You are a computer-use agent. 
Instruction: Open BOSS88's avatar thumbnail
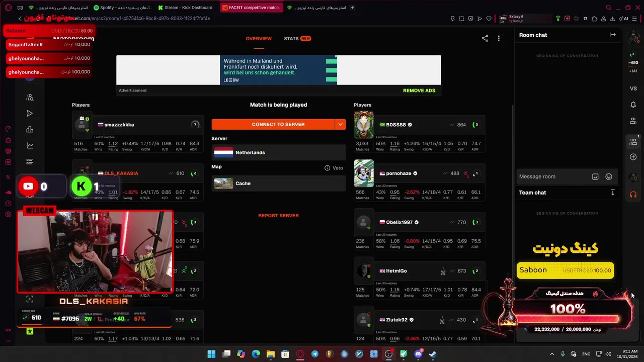coord(364,125)
